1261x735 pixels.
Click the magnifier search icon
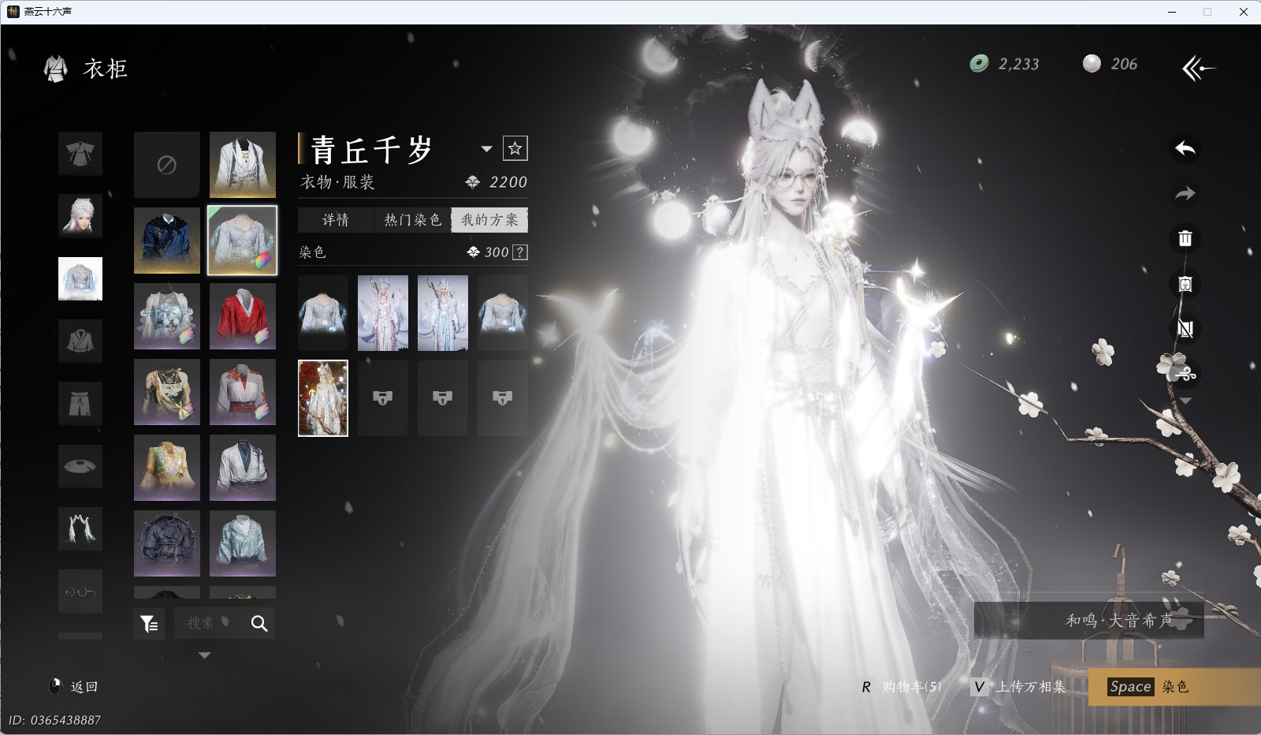(259, 624)
